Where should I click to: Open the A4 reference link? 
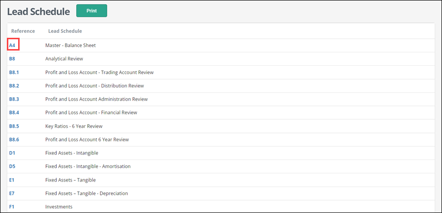[12, 45]
